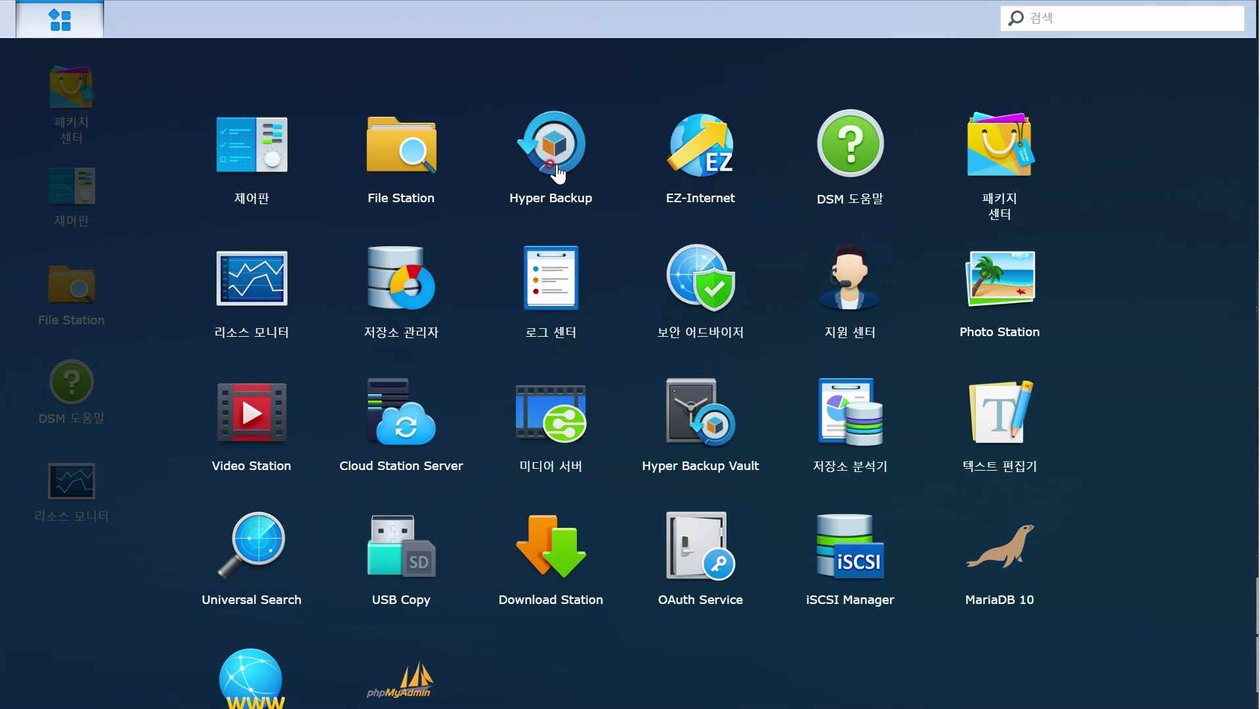Toggle the main menu grid button
This screenshot has height=709, width=1260.
tap(60, 20)
